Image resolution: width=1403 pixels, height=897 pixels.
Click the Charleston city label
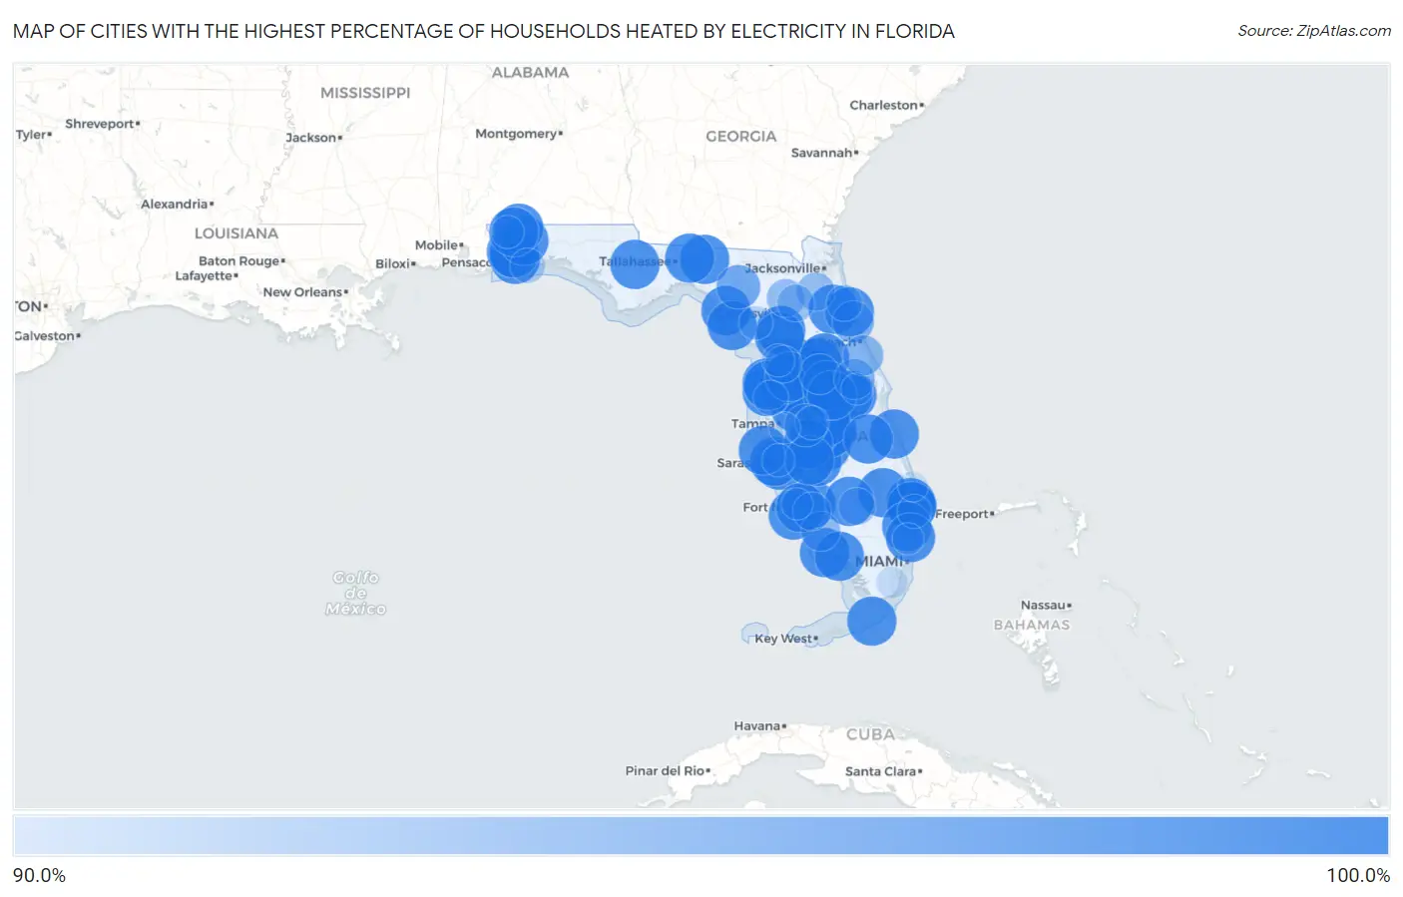tap(886, 105)
